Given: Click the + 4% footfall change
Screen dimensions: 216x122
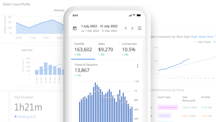Looking at the screenshot, I should (77, 55).
